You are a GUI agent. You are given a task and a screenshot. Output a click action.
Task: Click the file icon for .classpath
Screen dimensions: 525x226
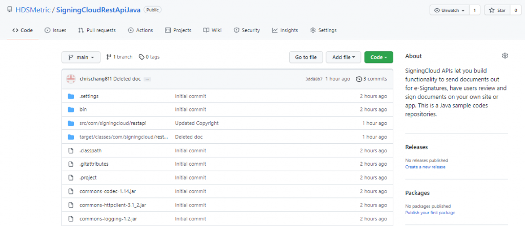[x=71, y=150]
